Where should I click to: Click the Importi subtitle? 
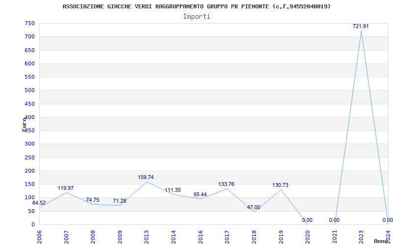[x=196, y=17]
